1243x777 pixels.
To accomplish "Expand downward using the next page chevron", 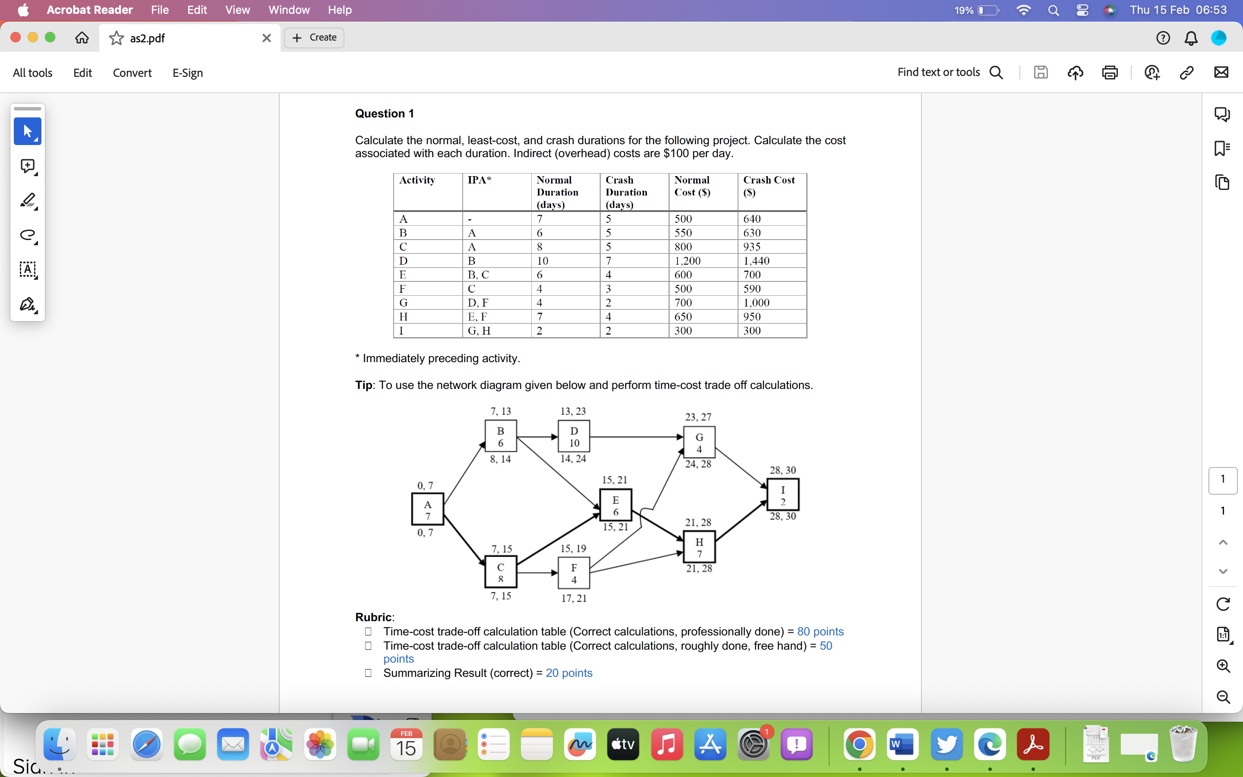I will coord(1223,570).
